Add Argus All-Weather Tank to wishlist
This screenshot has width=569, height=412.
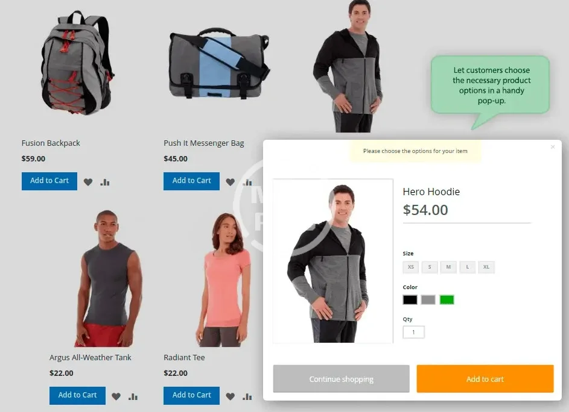[116, 396]
